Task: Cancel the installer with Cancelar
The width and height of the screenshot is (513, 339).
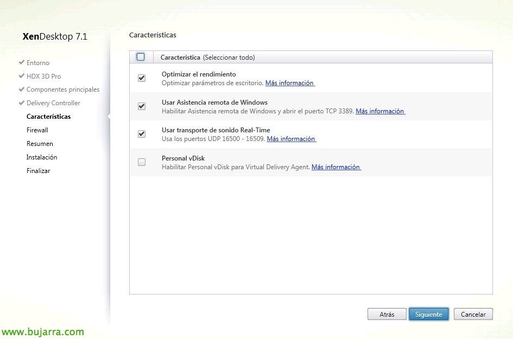Action: tap(473, 314)
